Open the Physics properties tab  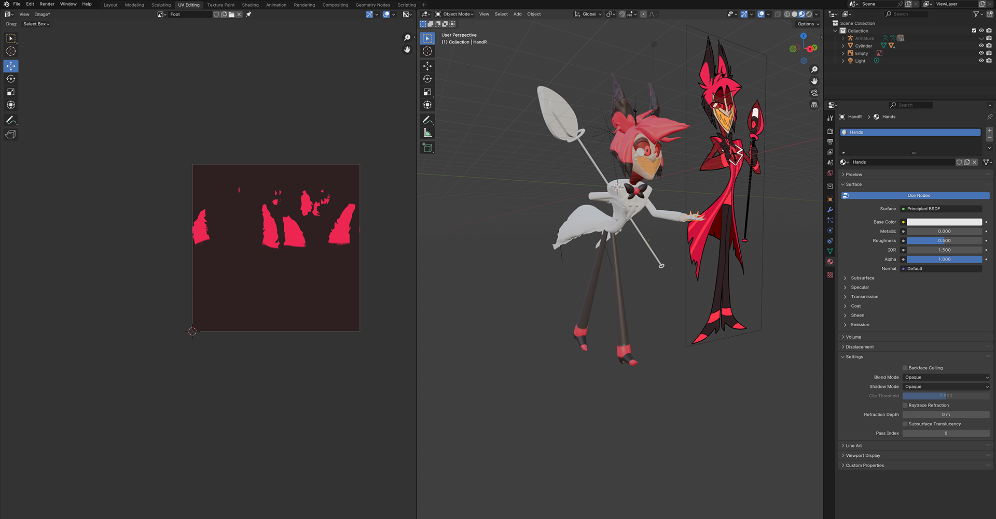tap(830, 230)
